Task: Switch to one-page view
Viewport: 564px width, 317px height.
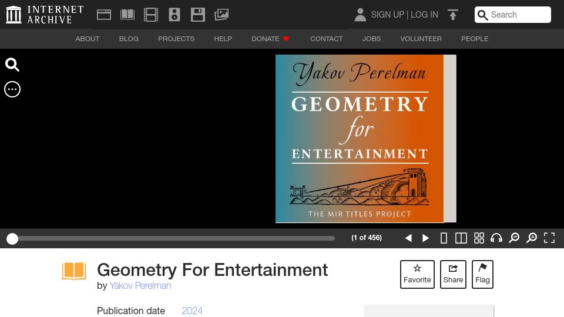Action: [444, 238]
